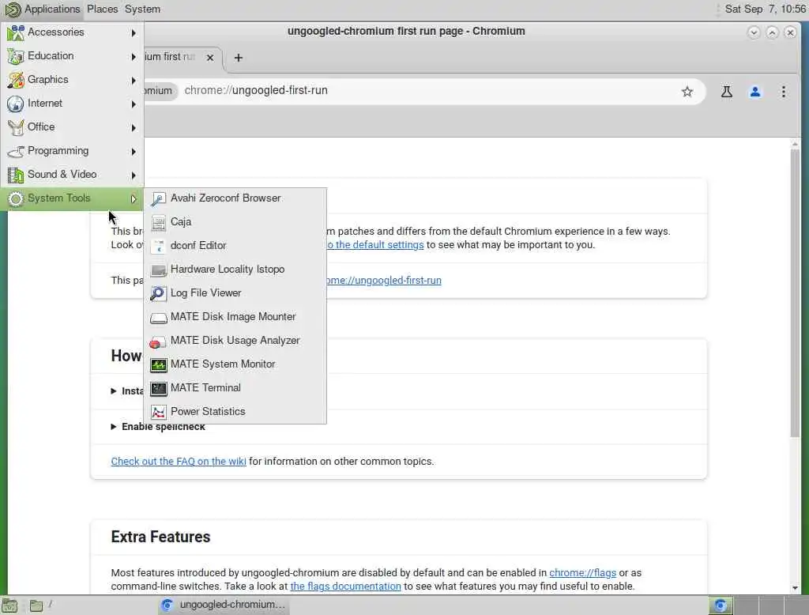Viewport: 809px width, 615px height.
Task: Click the Hardware Locality lstopo icon
Action: pyautogui.click(x=158, y=270)
